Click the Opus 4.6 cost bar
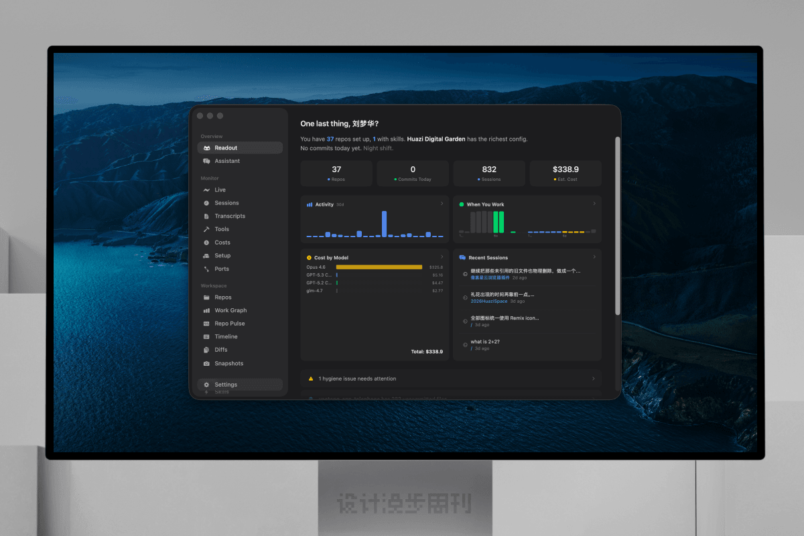 (379, 267)
